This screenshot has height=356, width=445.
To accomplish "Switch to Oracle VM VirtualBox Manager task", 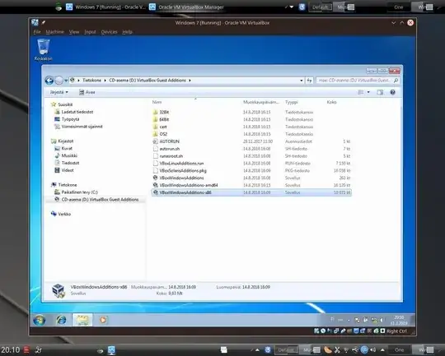I will tap(187, 7).
